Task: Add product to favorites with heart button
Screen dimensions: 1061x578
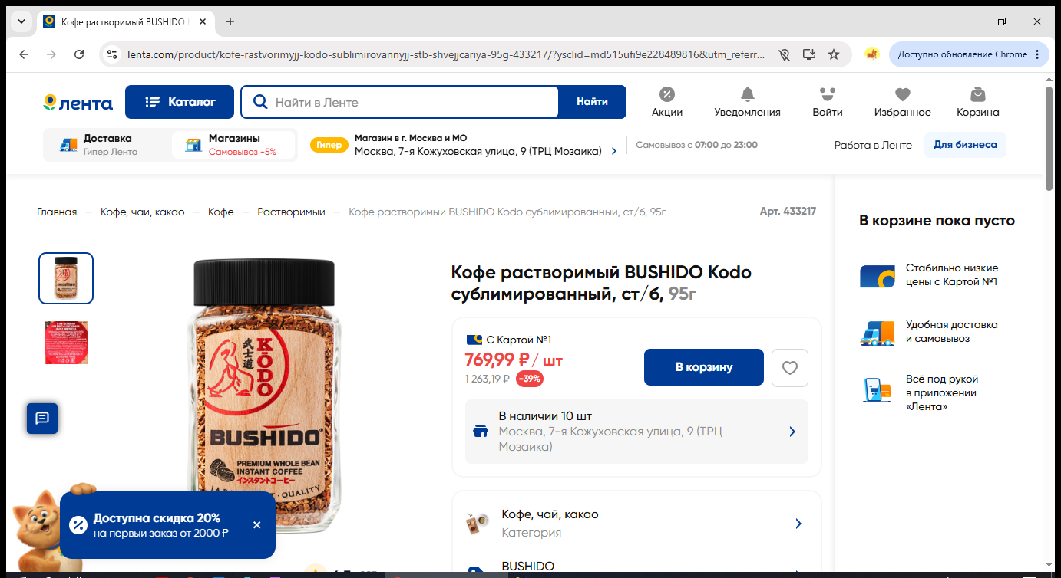Action: tap(790, 368)
